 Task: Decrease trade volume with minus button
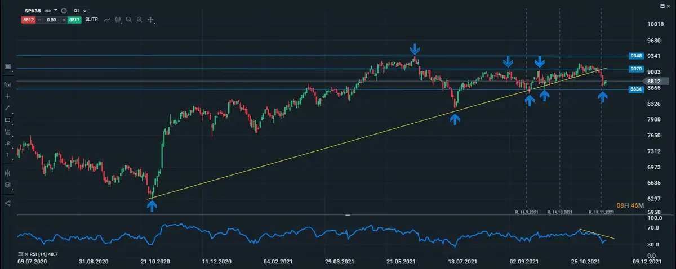(x=40, y=20)
